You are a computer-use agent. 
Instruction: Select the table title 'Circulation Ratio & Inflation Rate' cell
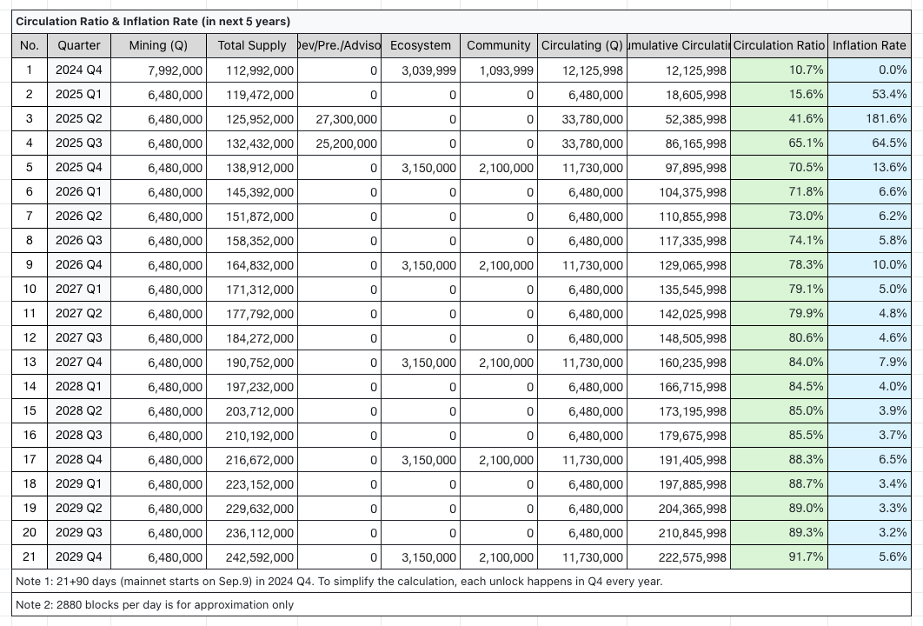[x=461, y=22]
